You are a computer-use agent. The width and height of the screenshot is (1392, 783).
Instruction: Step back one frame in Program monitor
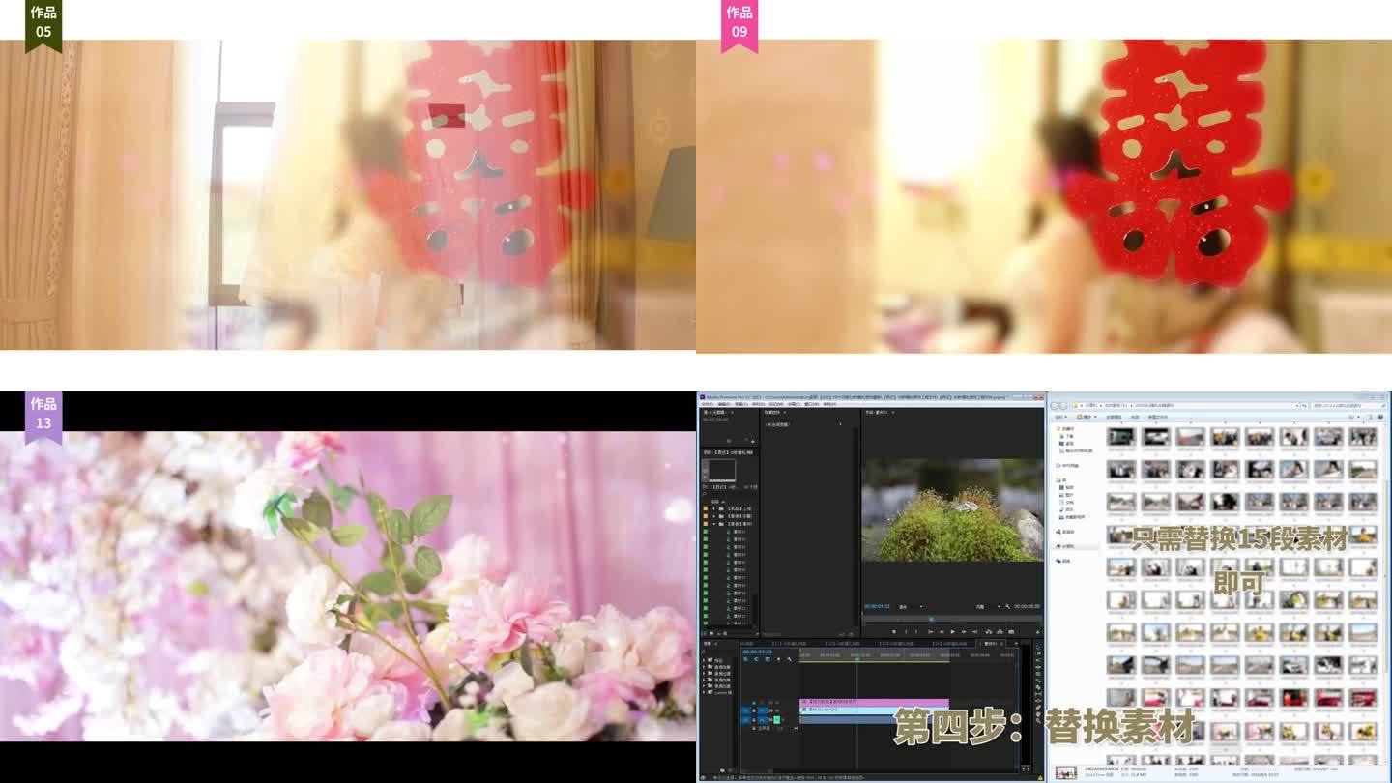[942, 632]
